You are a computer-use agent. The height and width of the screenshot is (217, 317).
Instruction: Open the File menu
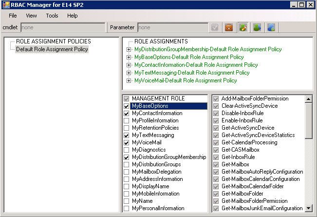coord(13,16)
